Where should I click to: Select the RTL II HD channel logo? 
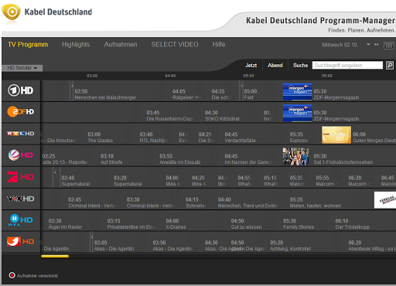(21, 220)
